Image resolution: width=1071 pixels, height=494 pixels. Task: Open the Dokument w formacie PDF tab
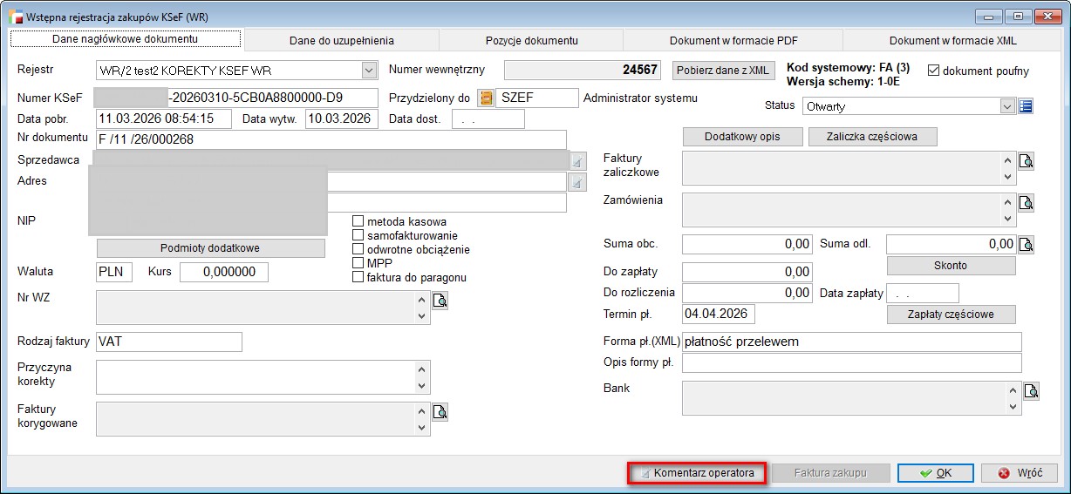(x=733, y=40)
